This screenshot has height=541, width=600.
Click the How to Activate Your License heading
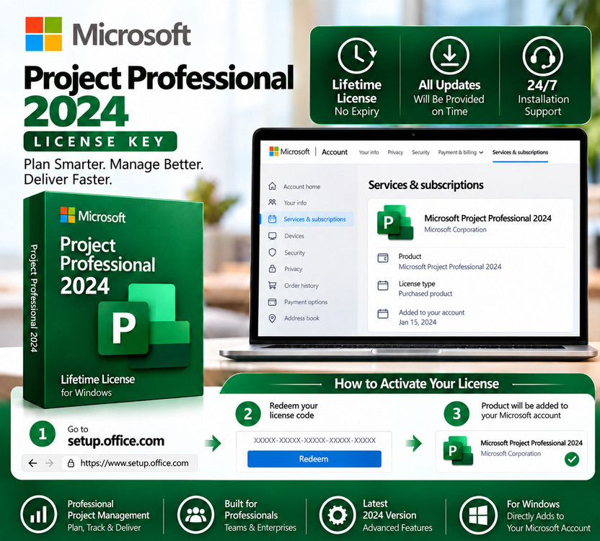(x=417, y=384)
